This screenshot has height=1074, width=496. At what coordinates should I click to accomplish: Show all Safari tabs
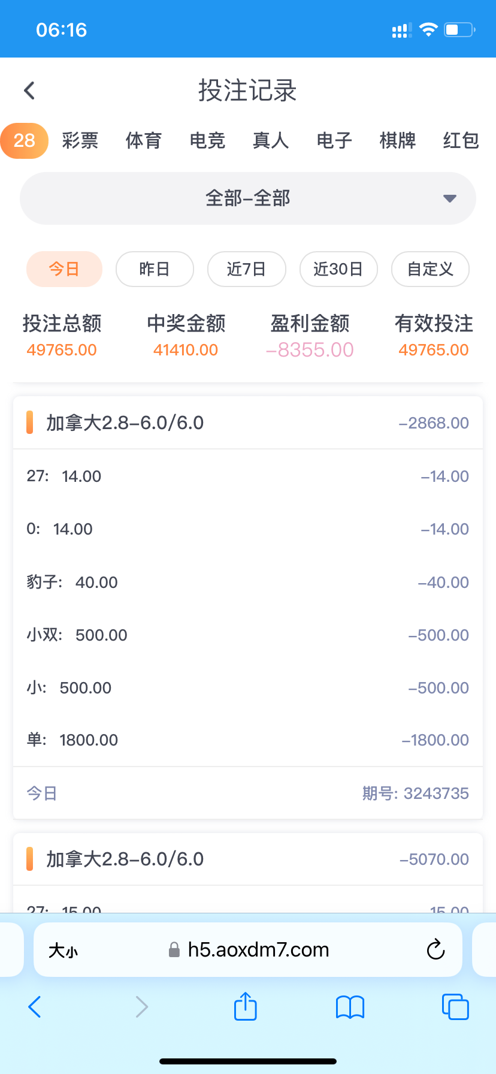455,1006
